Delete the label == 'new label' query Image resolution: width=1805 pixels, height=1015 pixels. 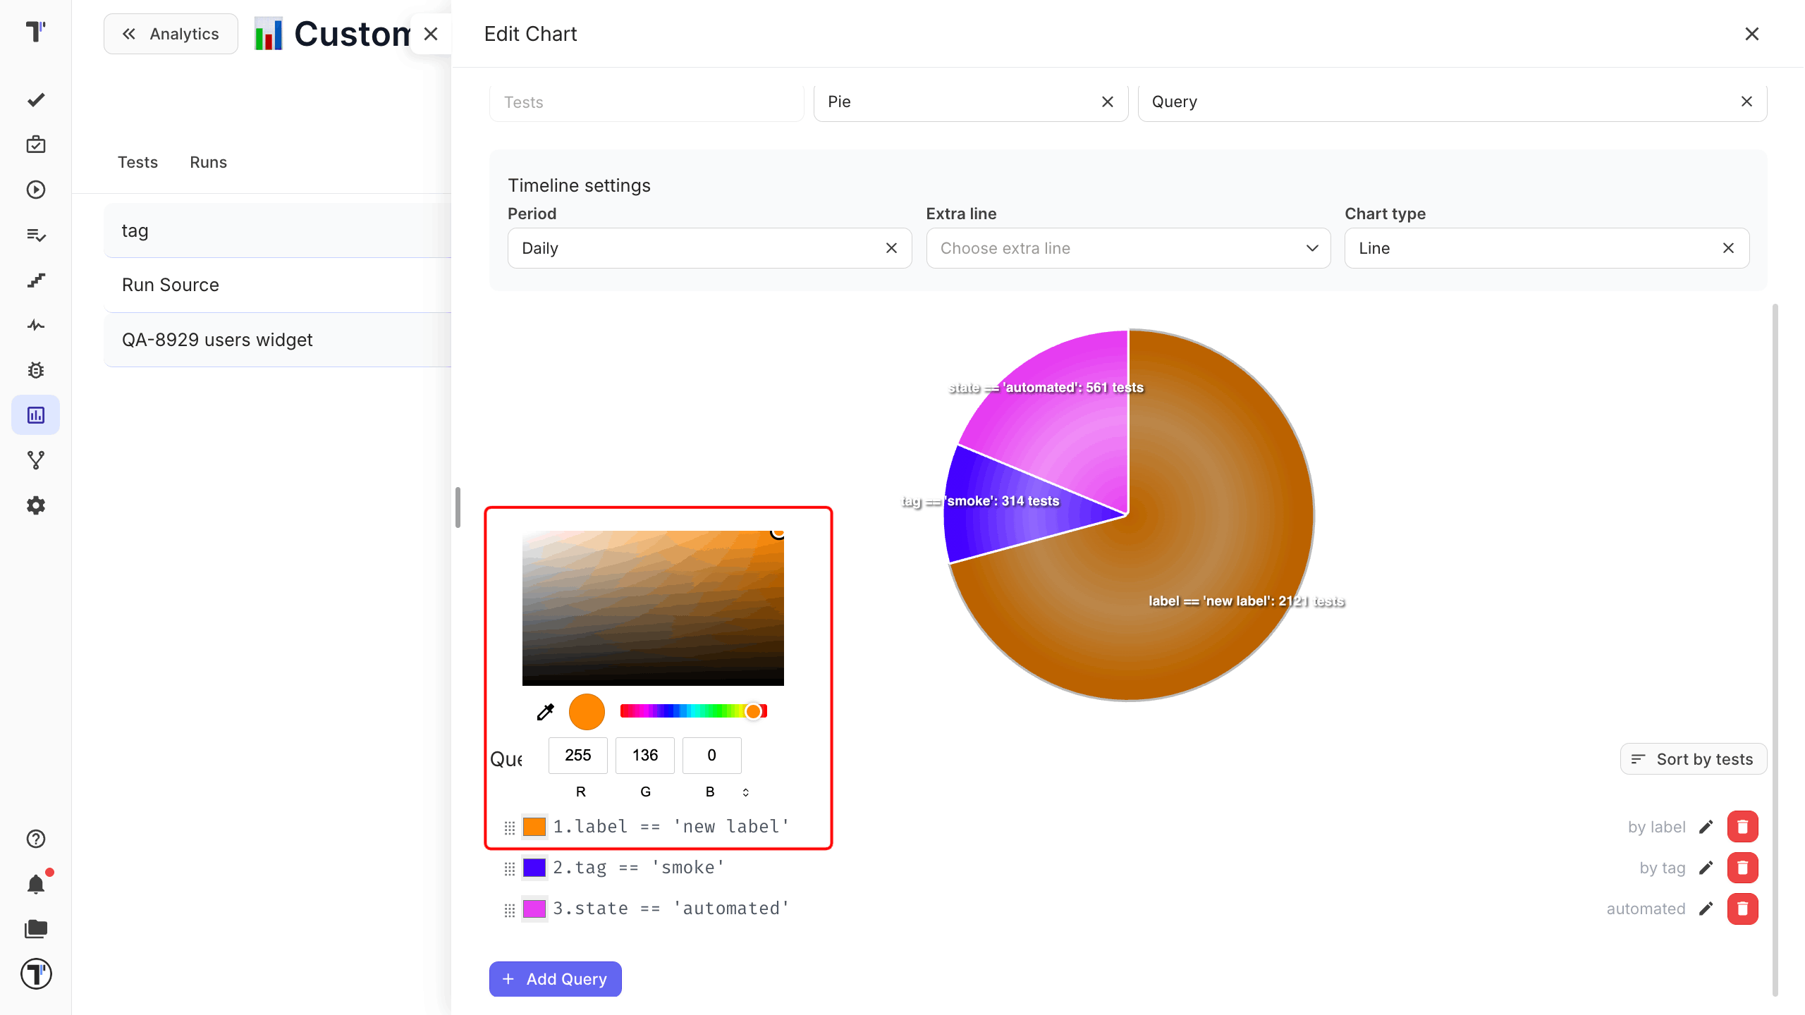[1742, 827]
